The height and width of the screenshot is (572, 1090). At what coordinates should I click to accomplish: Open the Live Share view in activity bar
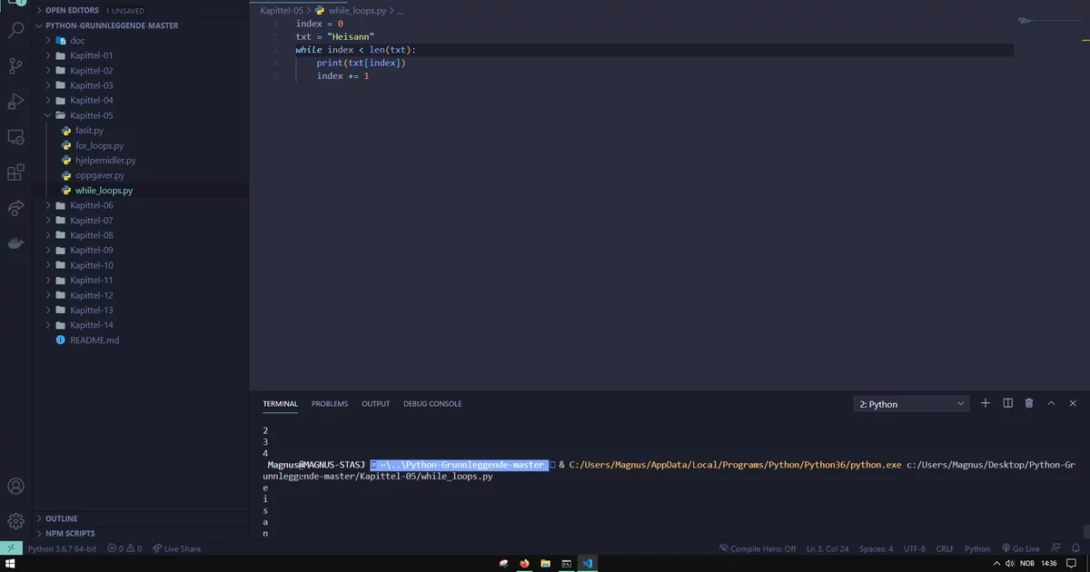15,208
